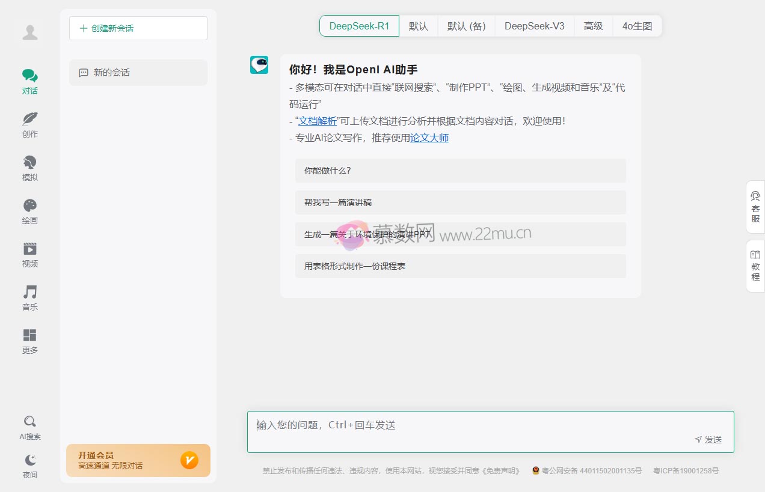765x492 pixels.
Task: Switch to the DeepSeek-R1 model tab
Action: [359, 26]
